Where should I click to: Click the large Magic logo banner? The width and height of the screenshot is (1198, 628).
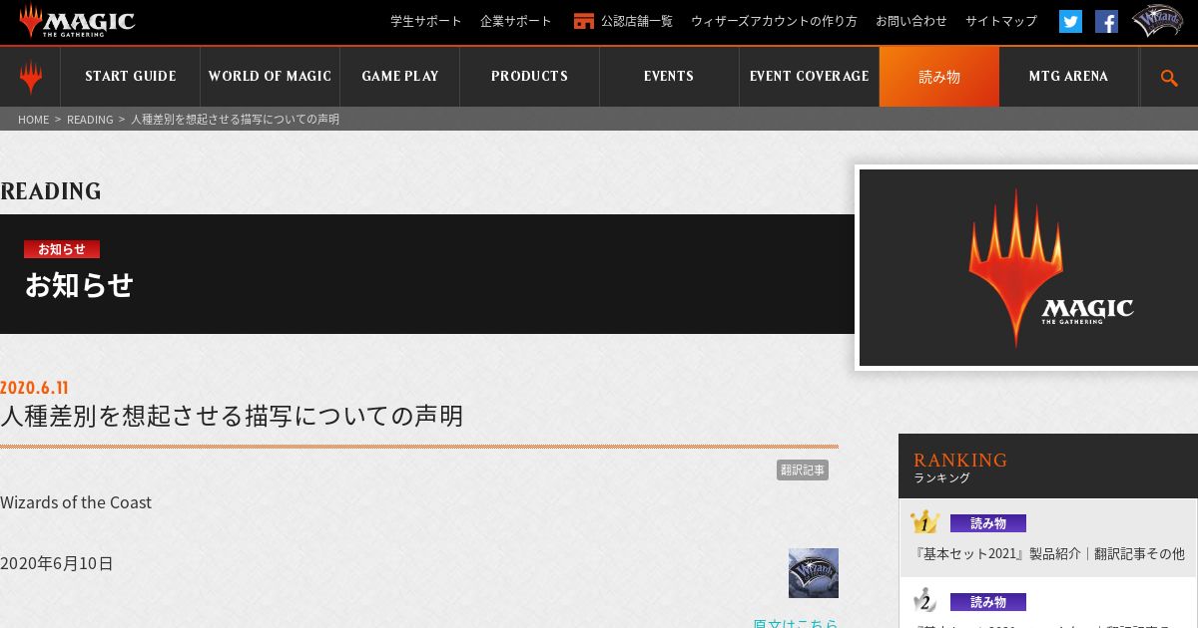coord(1028,267)
